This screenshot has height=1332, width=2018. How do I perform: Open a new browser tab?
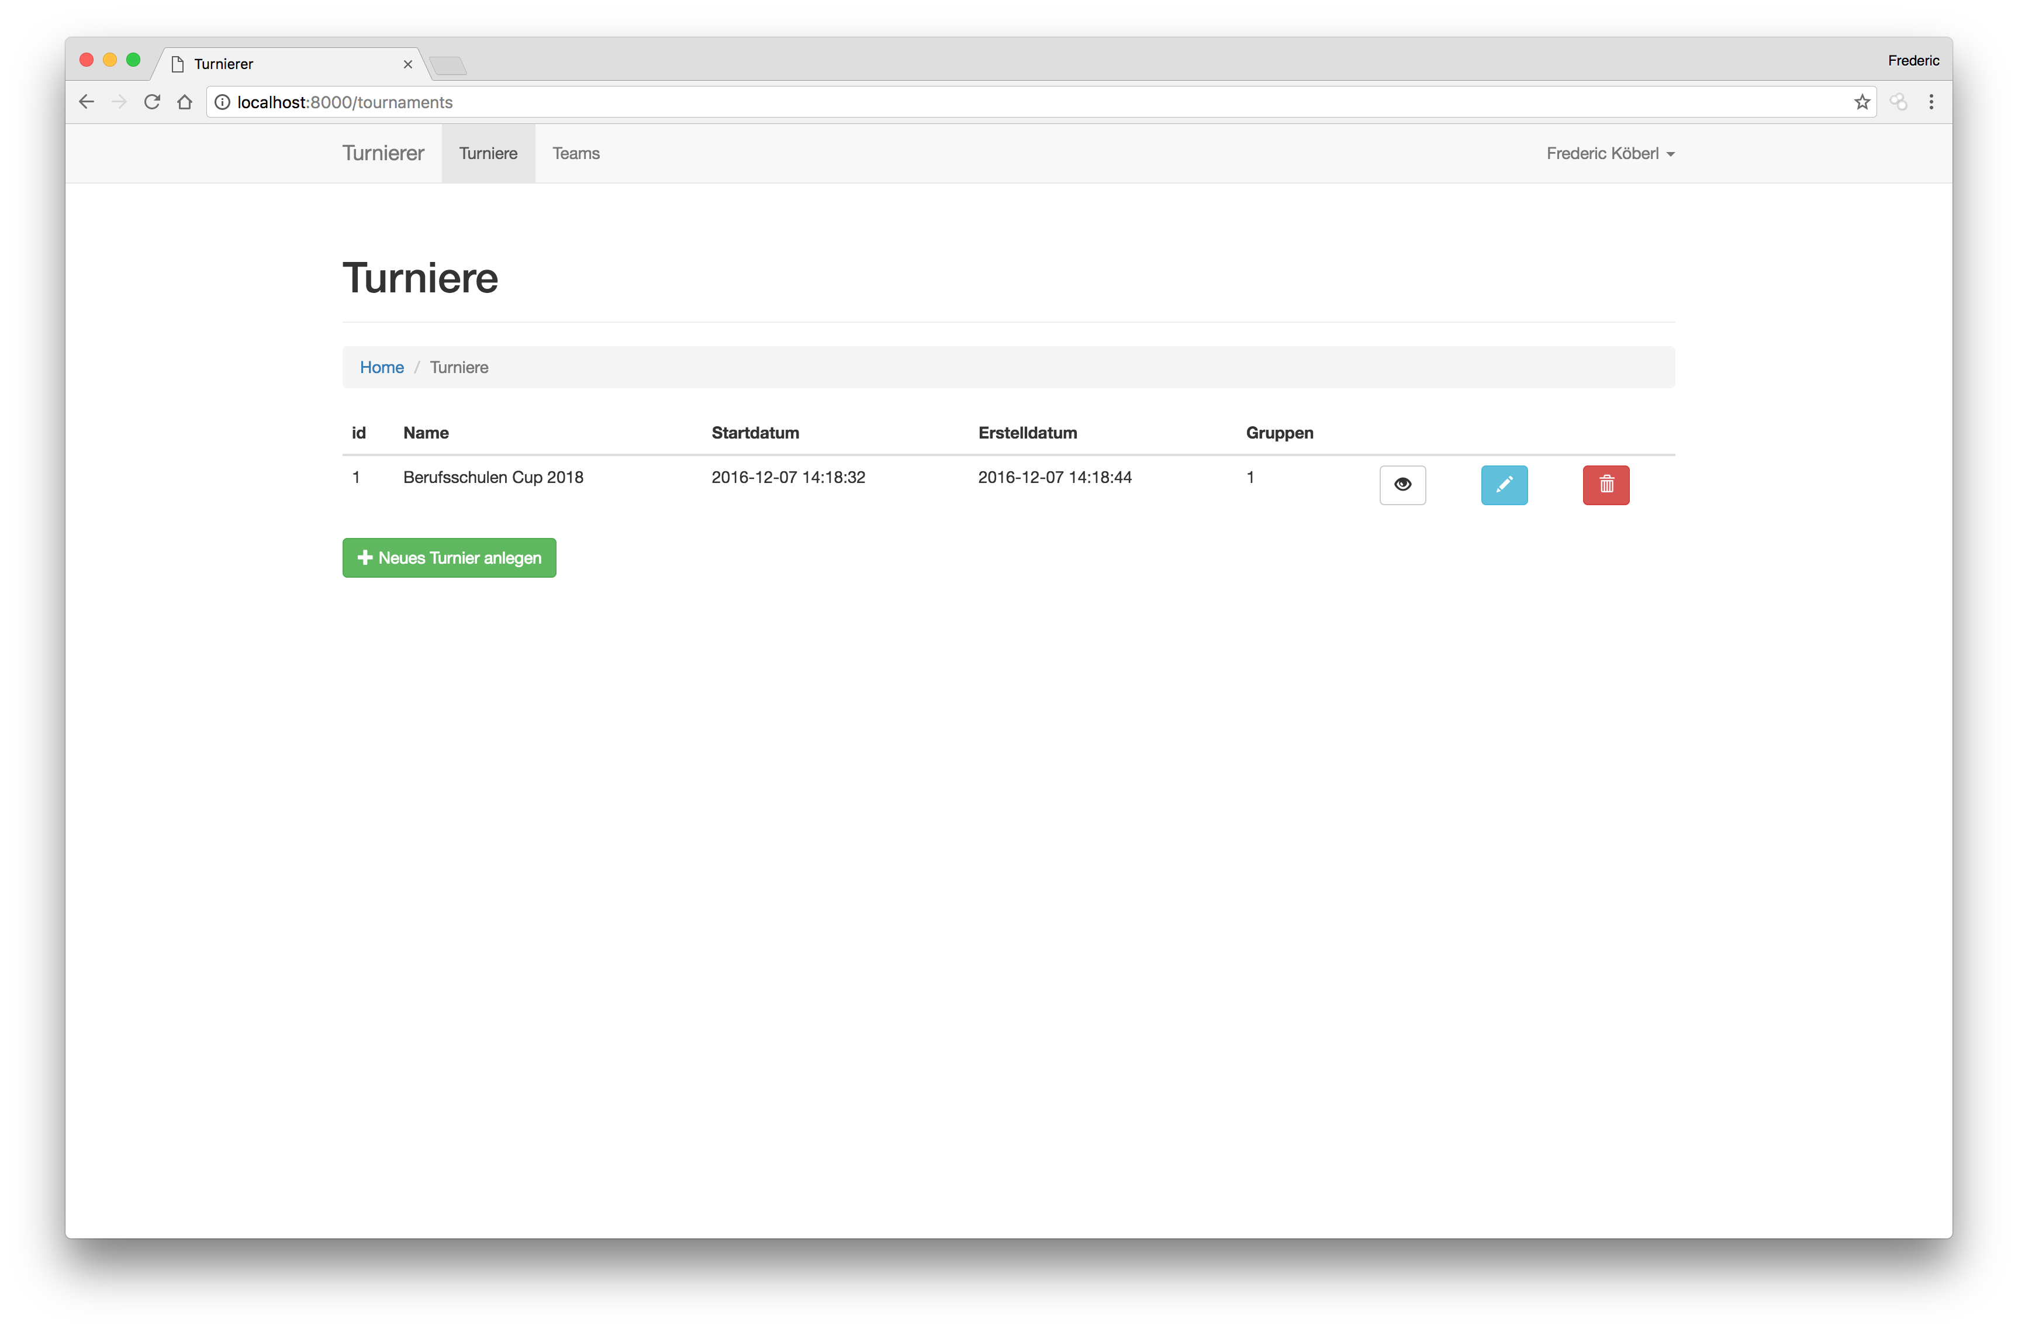pos(448,65)
